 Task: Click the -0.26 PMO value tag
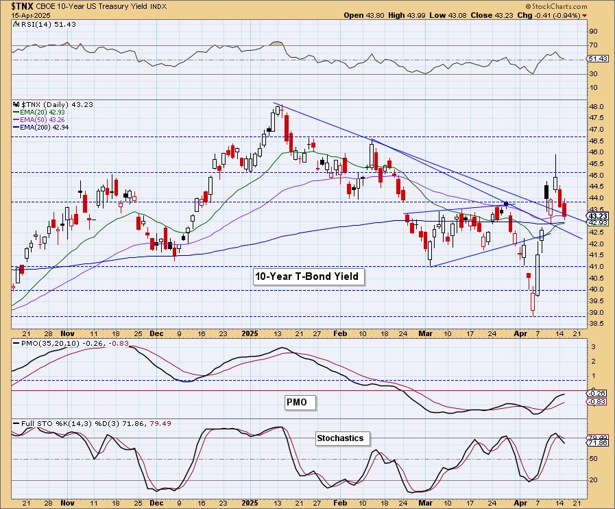[x=598, y=393]
